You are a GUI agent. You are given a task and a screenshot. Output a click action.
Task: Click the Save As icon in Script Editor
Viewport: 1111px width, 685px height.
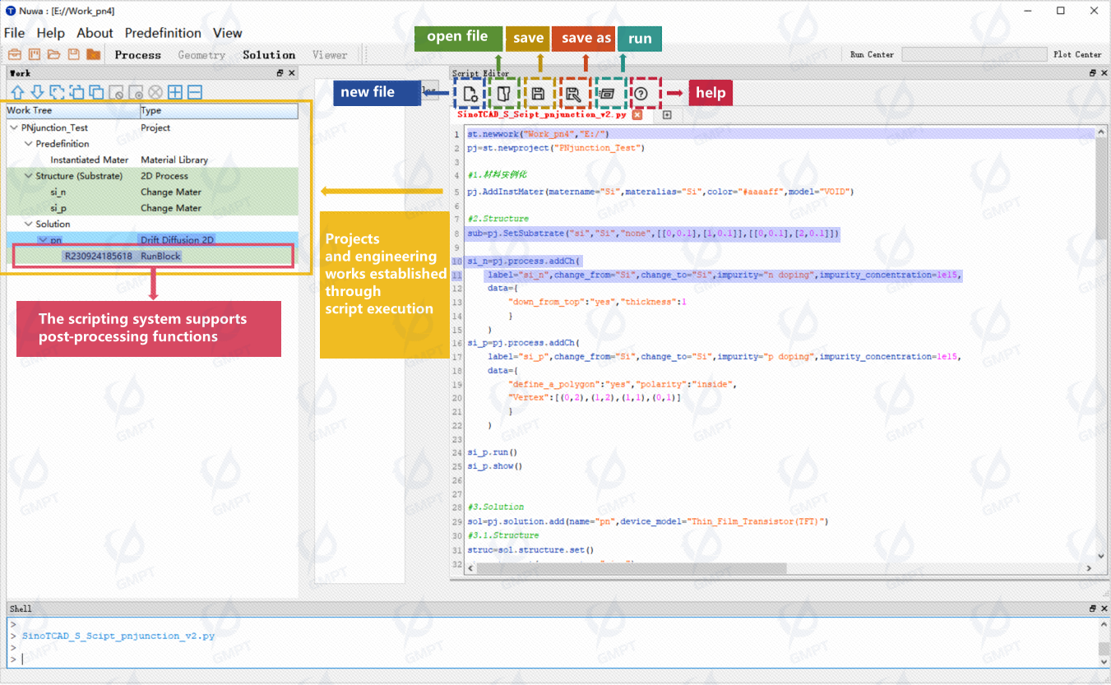click(573, 94)
